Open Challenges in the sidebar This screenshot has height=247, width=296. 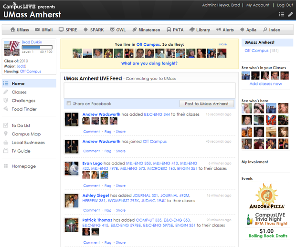23,101
